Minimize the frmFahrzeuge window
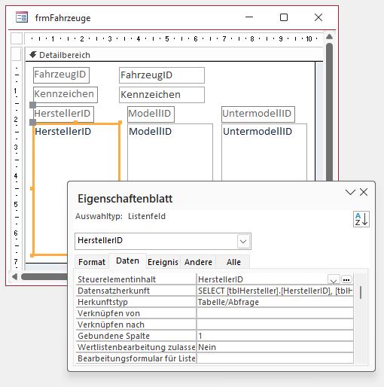Viewport: 384px width, 387px height. click(249, 17)
